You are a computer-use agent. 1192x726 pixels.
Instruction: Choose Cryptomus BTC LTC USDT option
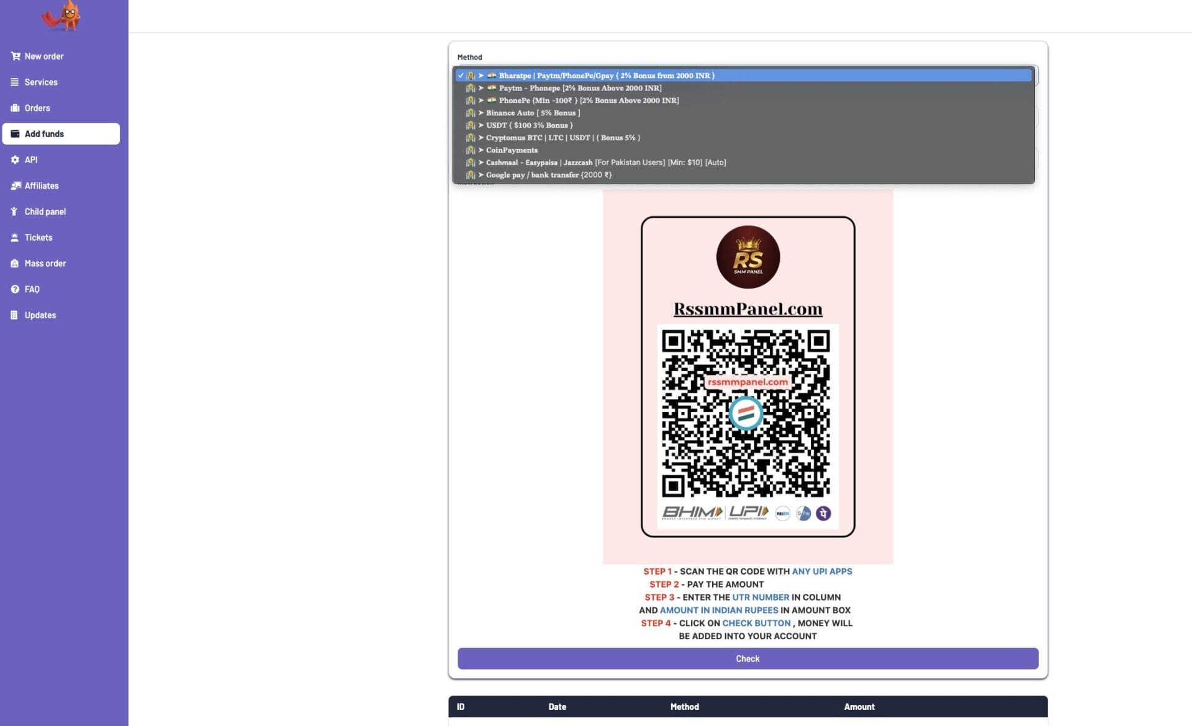[562, 138]
